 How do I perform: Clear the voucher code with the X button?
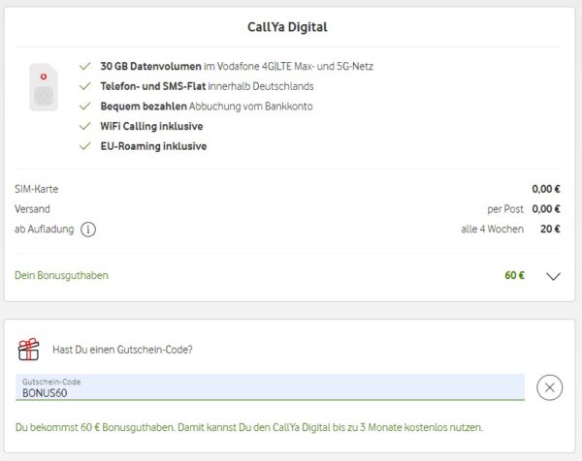[549, 387]
